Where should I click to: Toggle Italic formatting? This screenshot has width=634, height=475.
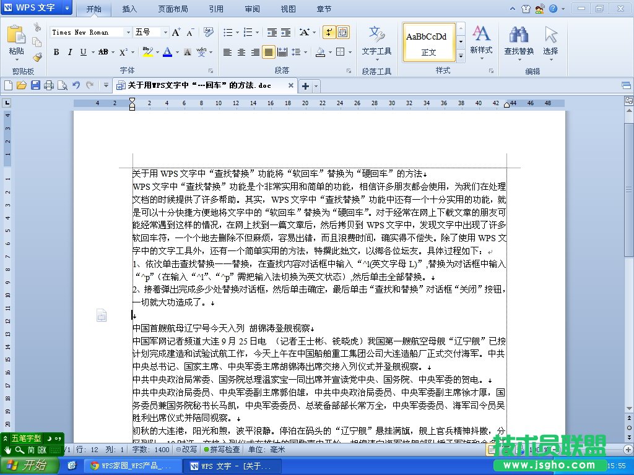point(69,53)
